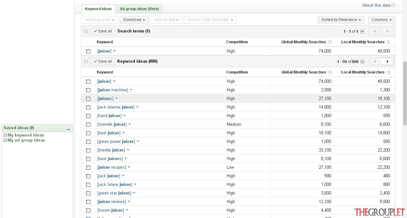Save all keyword ideas

point(103,61)
